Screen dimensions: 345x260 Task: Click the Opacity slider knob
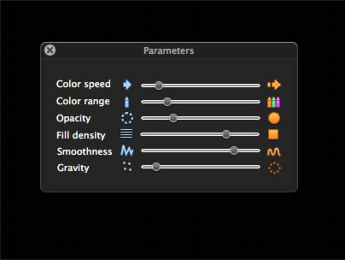click(173, 118)
